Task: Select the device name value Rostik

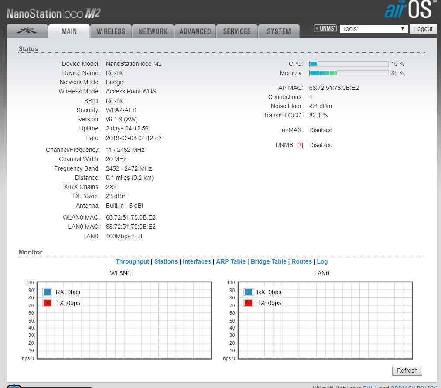Action: (x=114, y=73)
